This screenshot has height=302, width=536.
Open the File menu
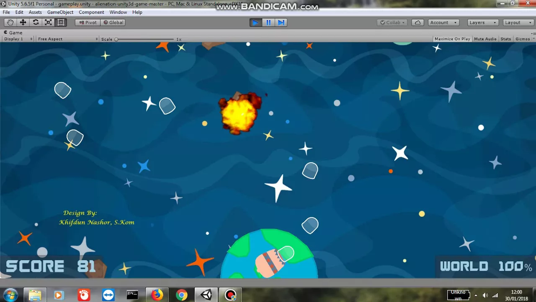point(6,12)
